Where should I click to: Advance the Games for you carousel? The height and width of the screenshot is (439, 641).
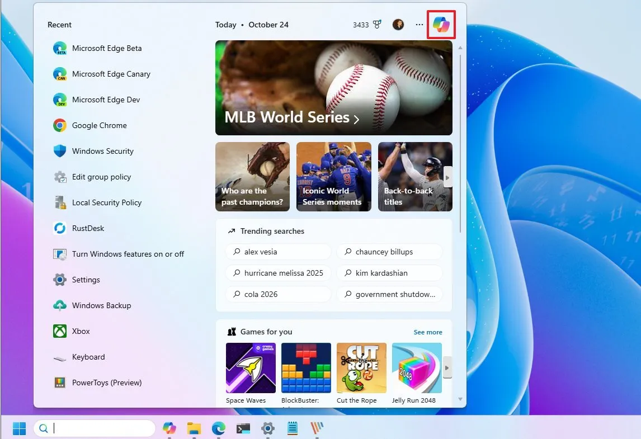pos(447,368)
